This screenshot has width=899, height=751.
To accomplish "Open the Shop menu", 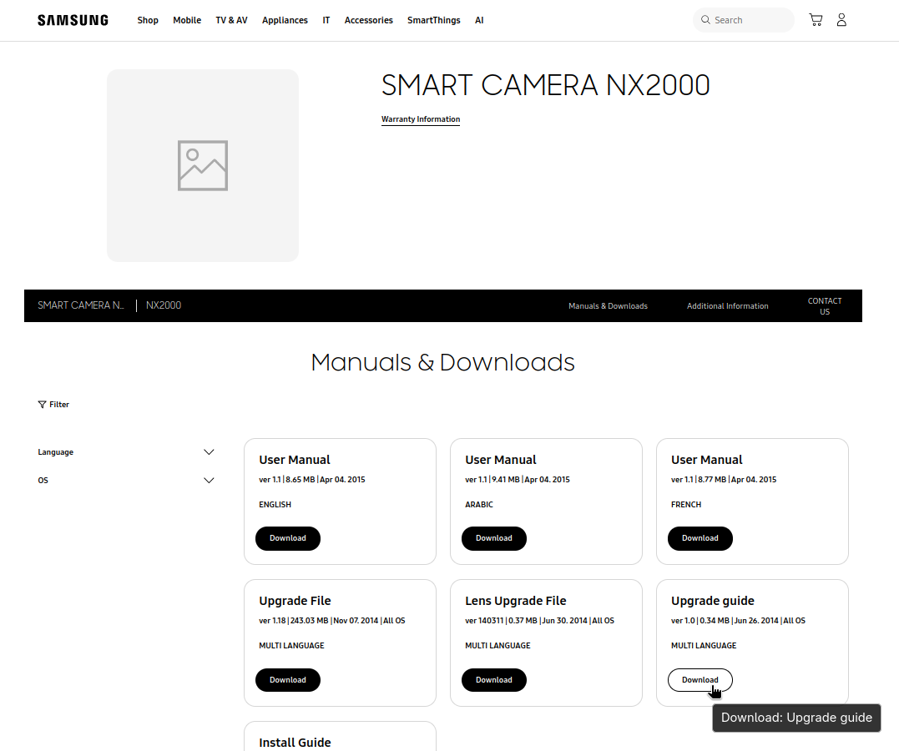I will (148, 20).
